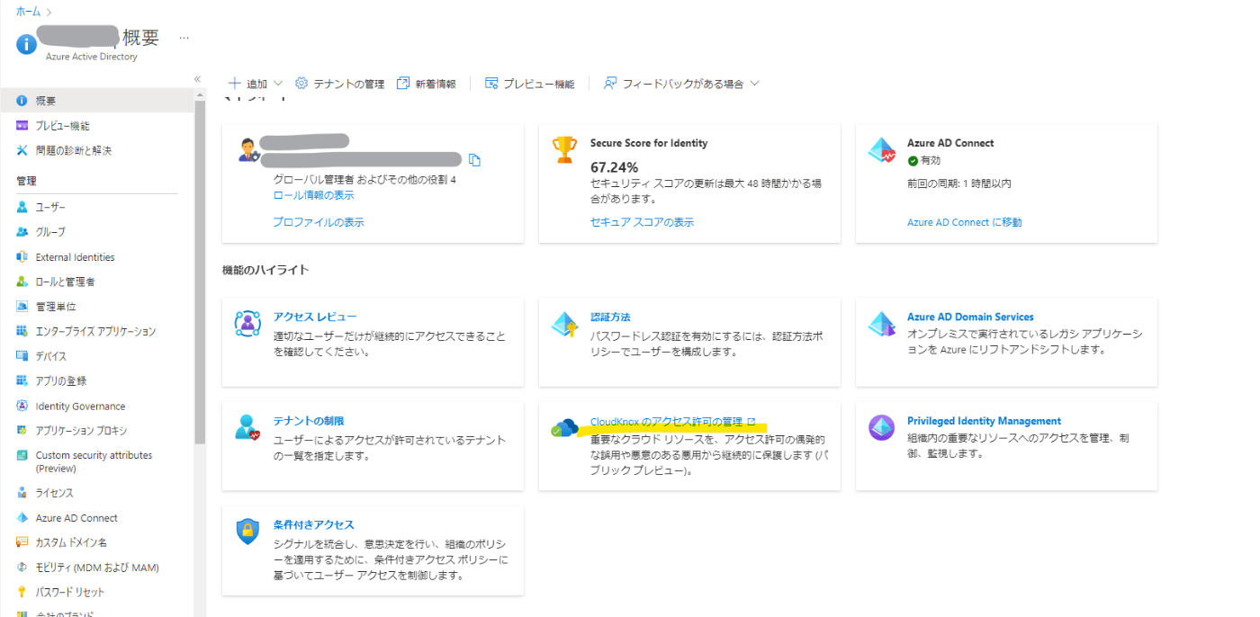Click the Secure Score trophy icon
This screenshot has width=1260, height=617.
tap(565, 149)
